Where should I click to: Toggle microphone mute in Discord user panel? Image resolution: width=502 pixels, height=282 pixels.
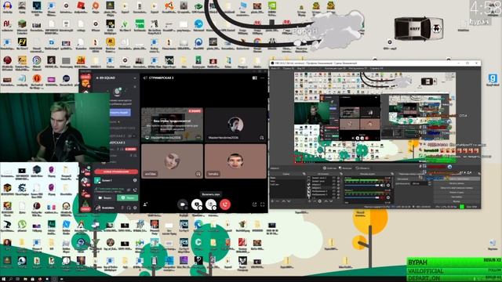click(122, 208)
